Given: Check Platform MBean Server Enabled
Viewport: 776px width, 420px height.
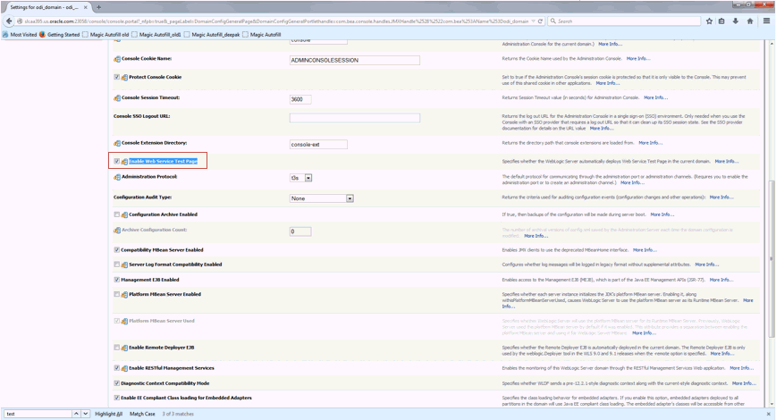Looking at the screenshot, I should pyautogui.click(x=117, y=294).
